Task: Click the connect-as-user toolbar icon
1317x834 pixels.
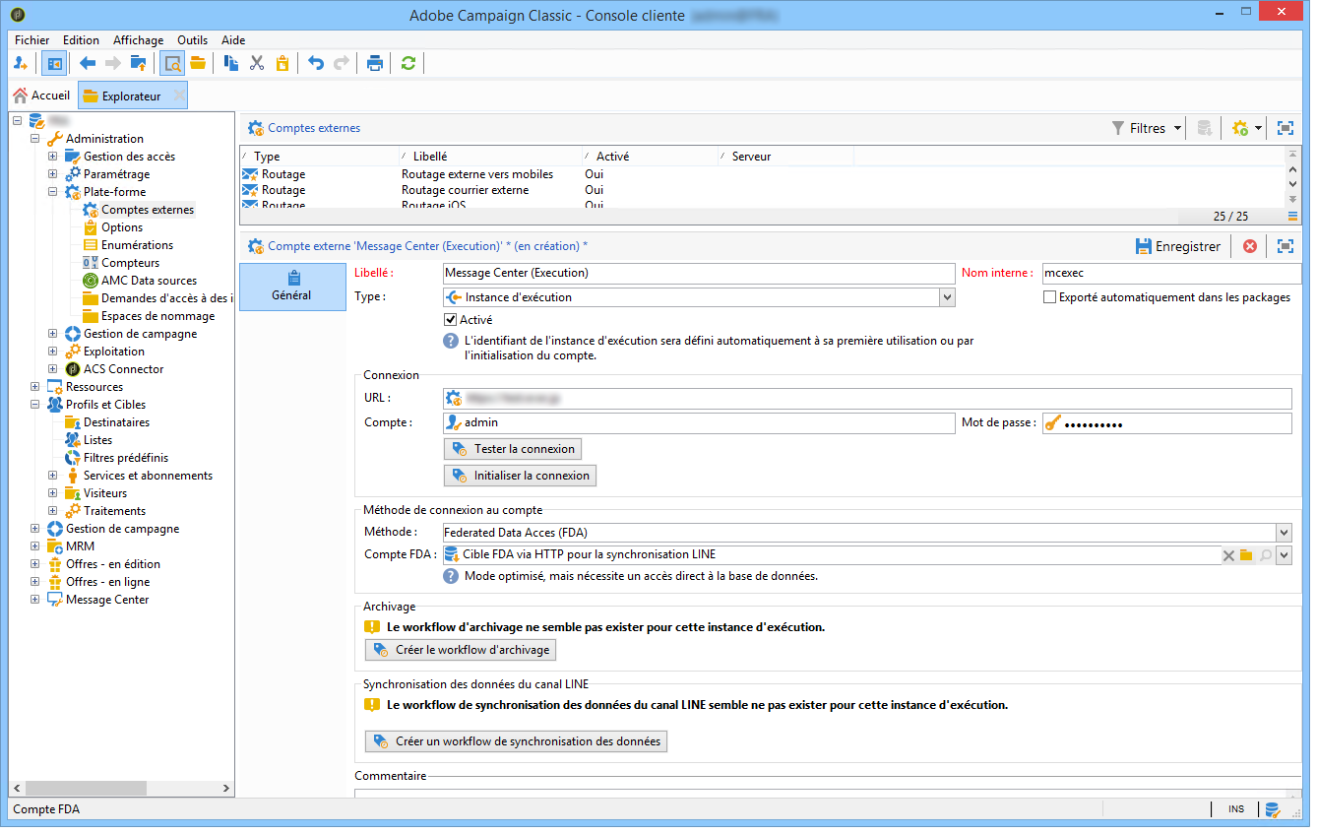Action: pos(21,64)
